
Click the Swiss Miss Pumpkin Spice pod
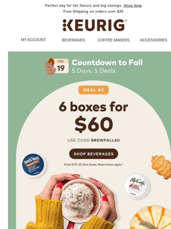tap(34, 165)
